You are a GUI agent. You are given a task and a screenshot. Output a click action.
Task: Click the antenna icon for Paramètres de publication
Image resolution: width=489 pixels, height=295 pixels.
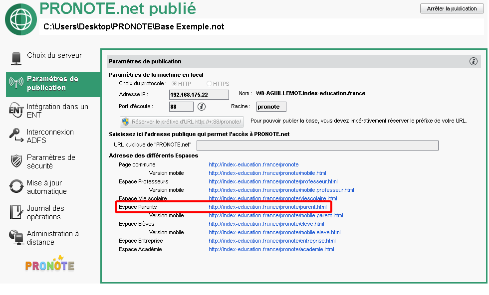click(x=16, y=83)
